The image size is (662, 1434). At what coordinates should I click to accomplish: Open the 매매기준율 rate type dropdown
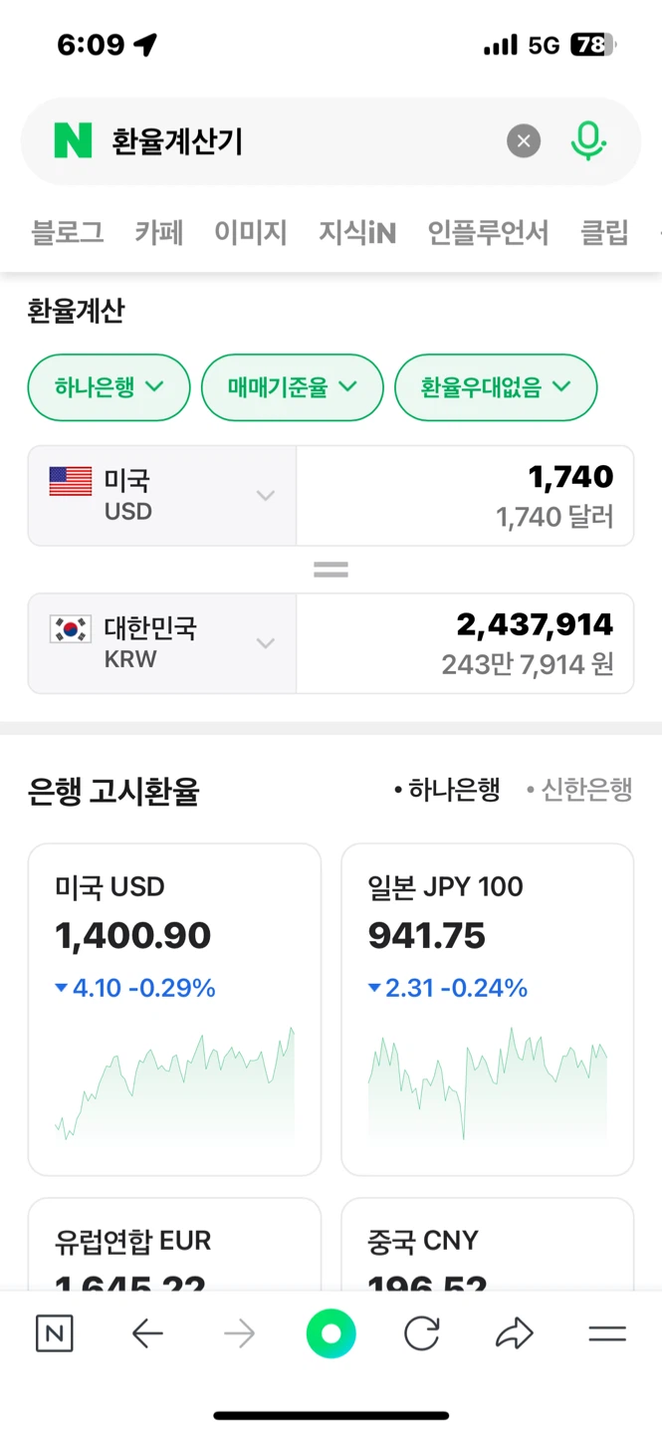[x=292, y=387]
